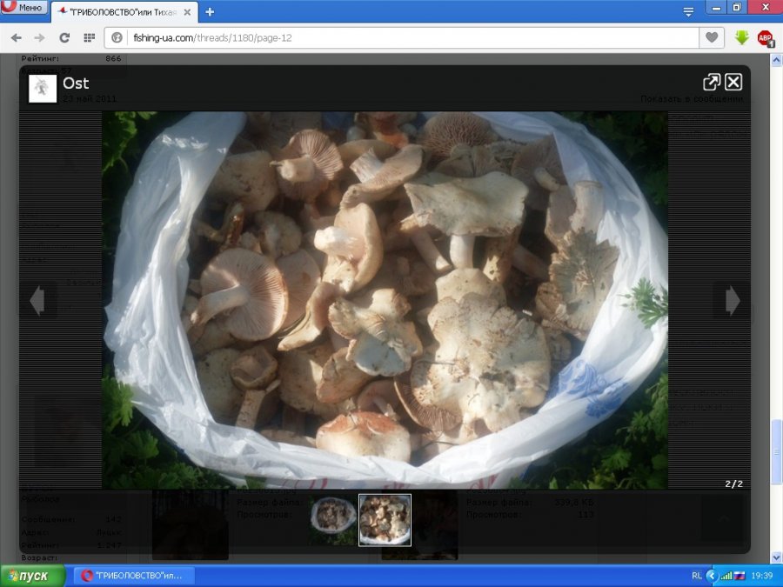The width and height of the screenshot is (783, 587).
Task: Go back to previous page
Action: coord(16,37)
